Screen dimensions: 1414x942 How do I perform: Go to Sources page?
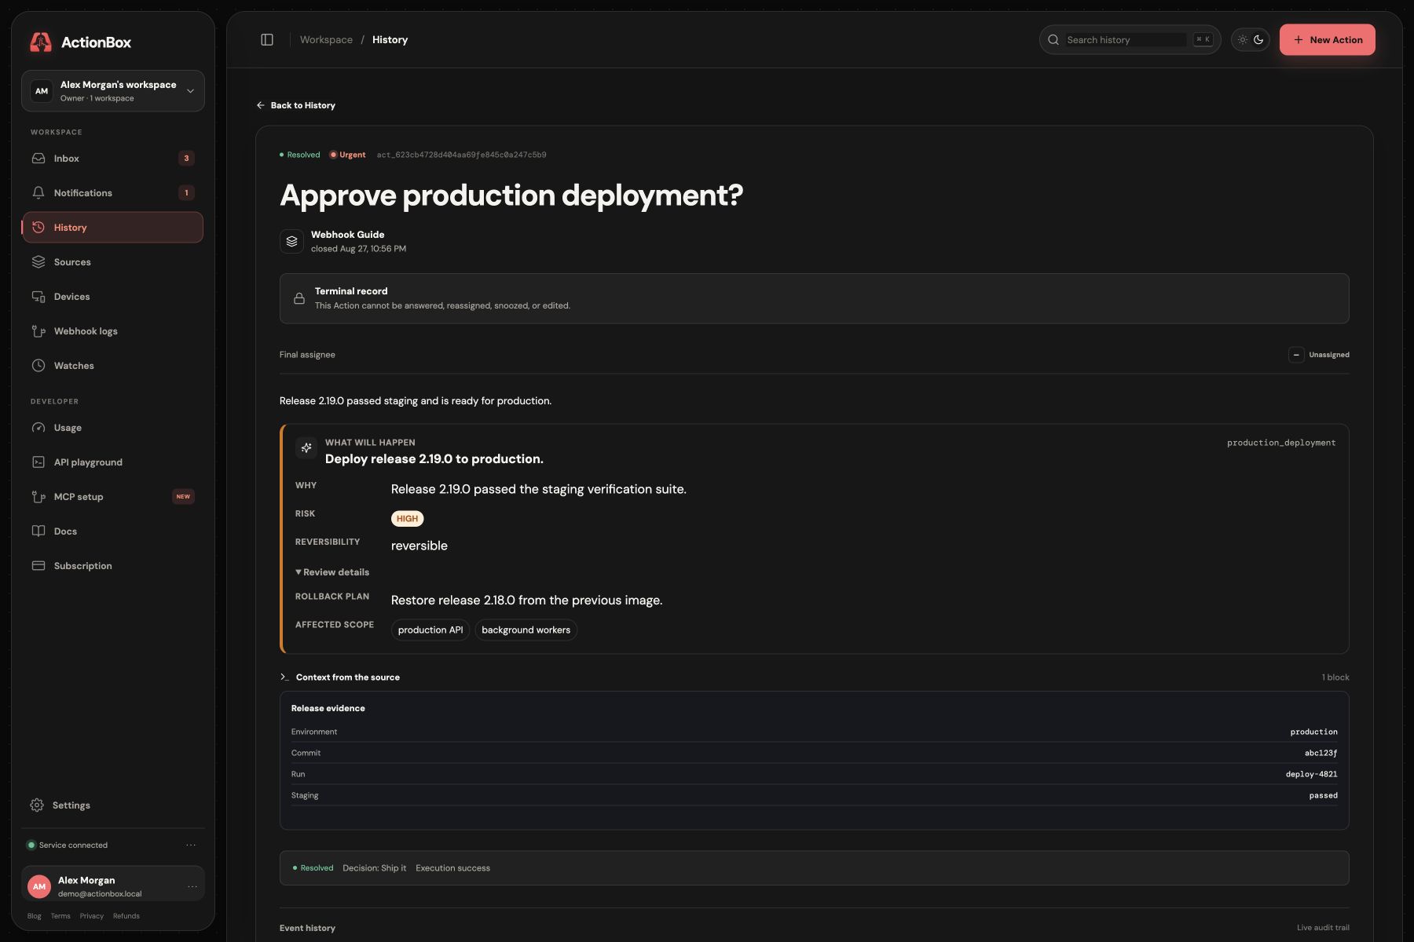[x=112, y=262]
